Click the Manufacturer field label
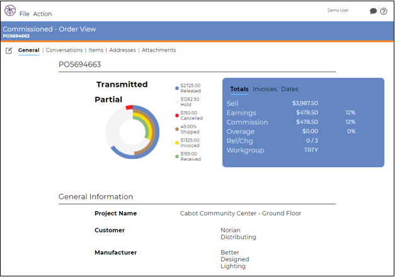 click(x=116, y=253)
